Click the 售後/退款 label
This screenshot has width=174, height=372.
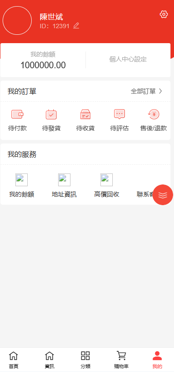click(153, 129)
